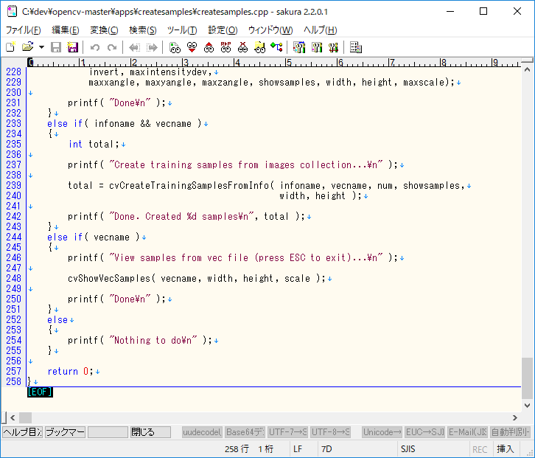
Task: Toggle the REC macro recording indicator
Action: (480, 448)
